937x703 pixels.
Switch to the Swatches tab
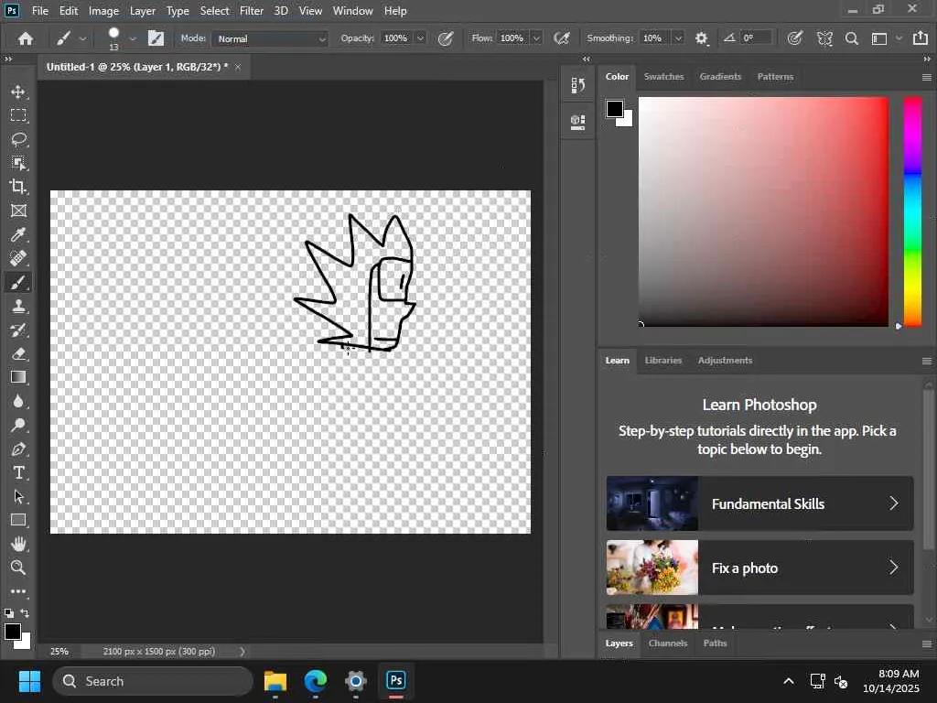663,77
